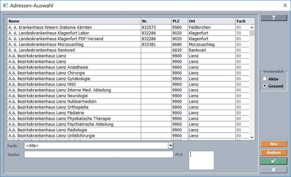Select Landeskrankenhaus Klagenfurt Labor row
This screenshot has width=291, height=177.
click(x=128, y=33)
